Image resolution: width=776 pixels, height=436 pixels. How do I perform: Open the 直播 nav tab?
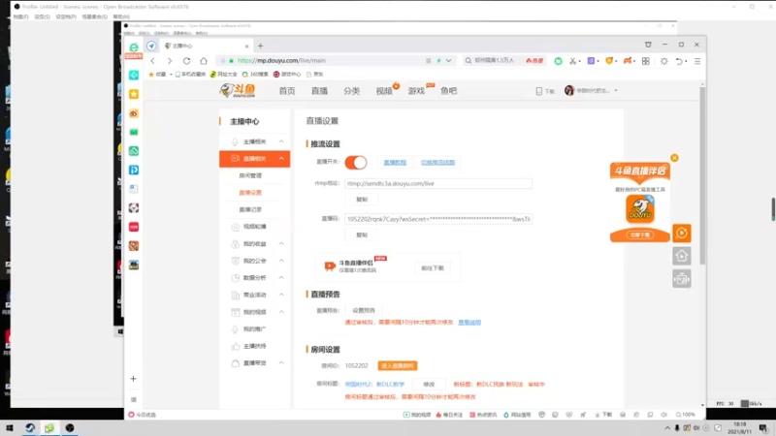319,91
